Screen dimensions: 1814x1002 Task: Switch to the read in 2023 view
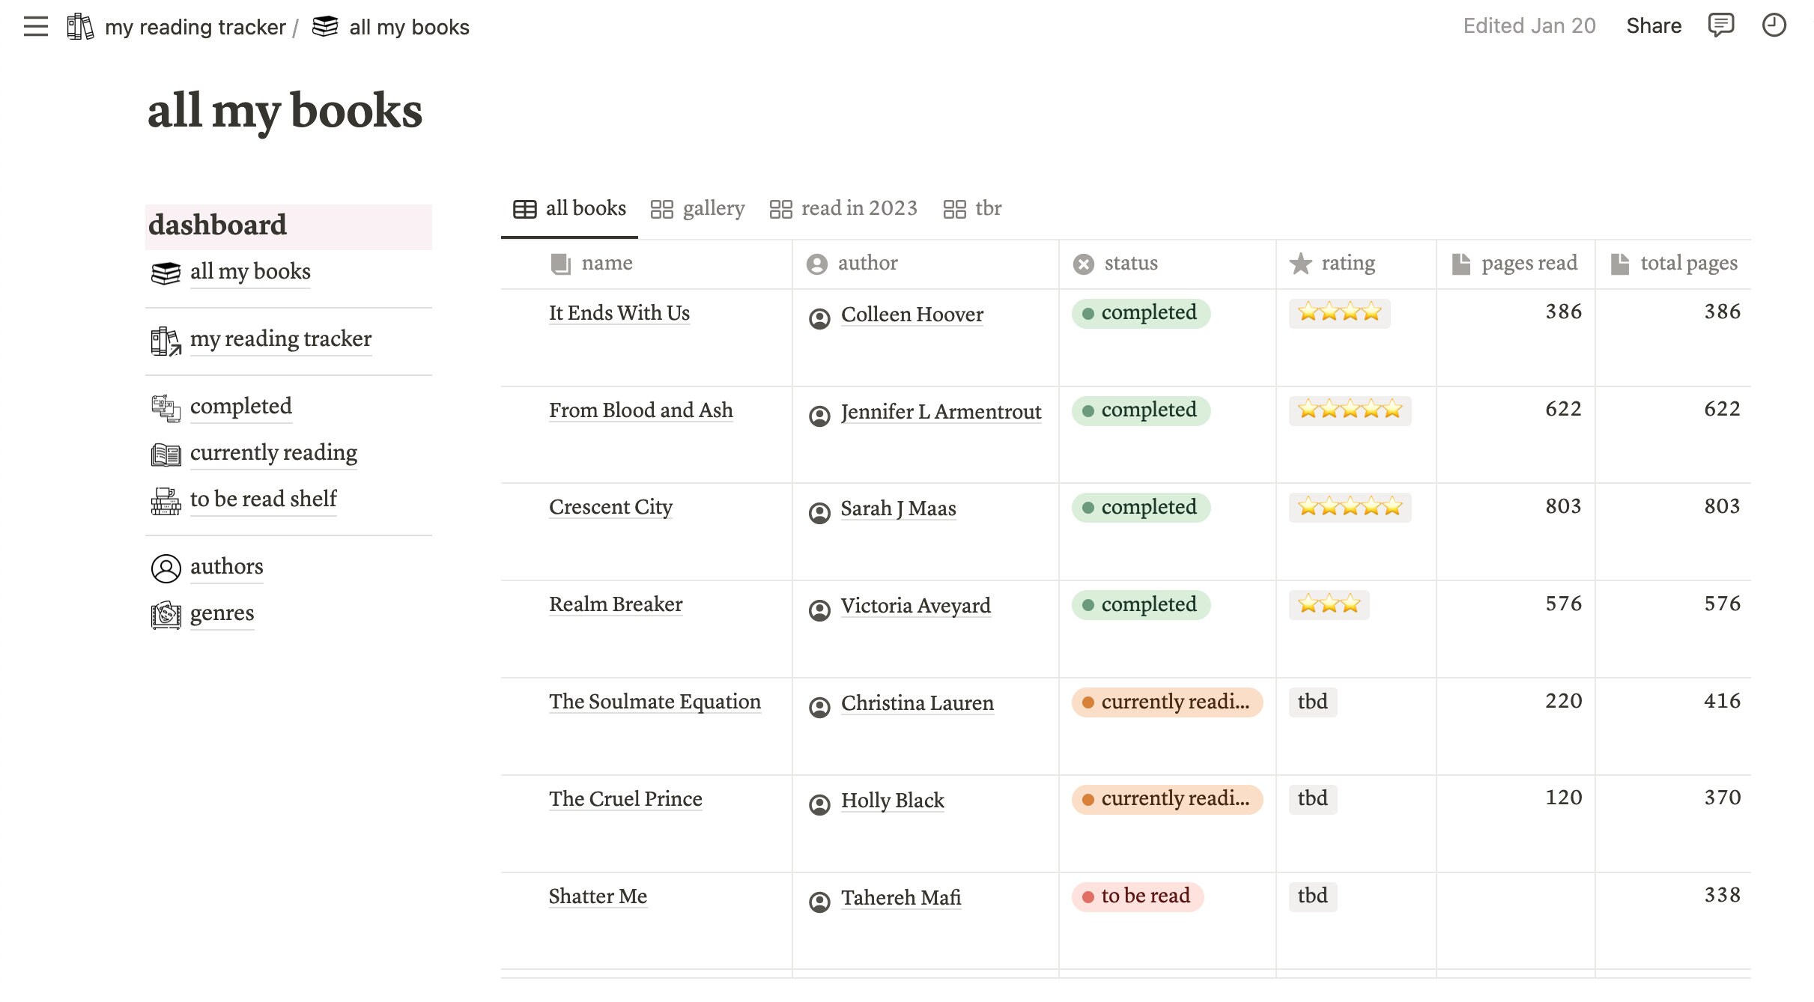click(859, 208)
